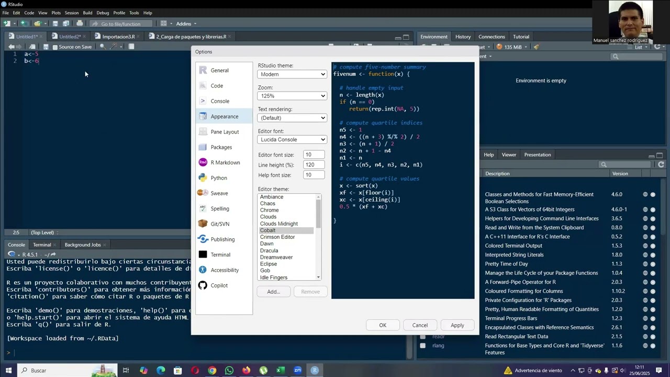Open the Packages options category
Image resolution: width=670 pixels, height=377 pixels.
pos(224,147)
